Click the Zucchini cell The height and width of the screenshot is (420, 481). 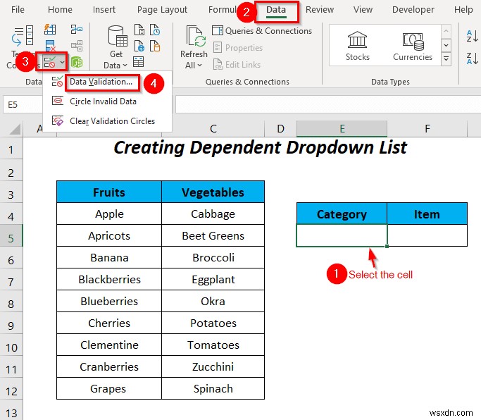pyautogui.click(x=213, y=366)
